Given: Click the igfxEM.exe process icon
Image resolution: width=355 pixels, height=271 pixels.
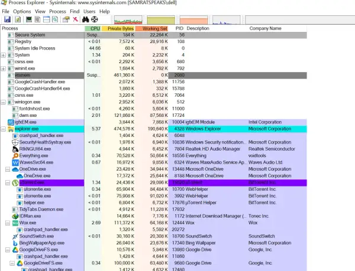Looking at the screenshot, I should coord(11,122).
